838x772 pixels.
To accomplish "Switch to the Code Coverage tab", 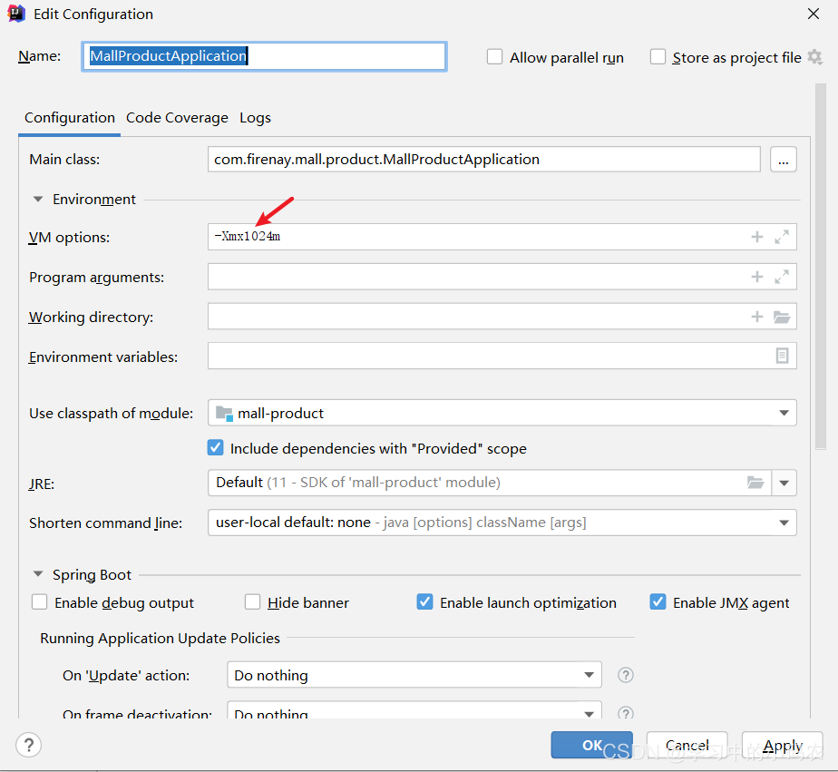I will pyautogui.click(x=177, y=118).
